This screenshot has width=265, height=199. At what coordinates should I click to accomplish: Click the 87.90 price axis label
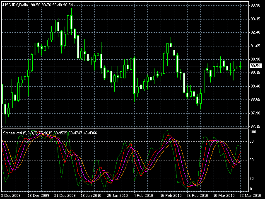[x=255, y=113]
